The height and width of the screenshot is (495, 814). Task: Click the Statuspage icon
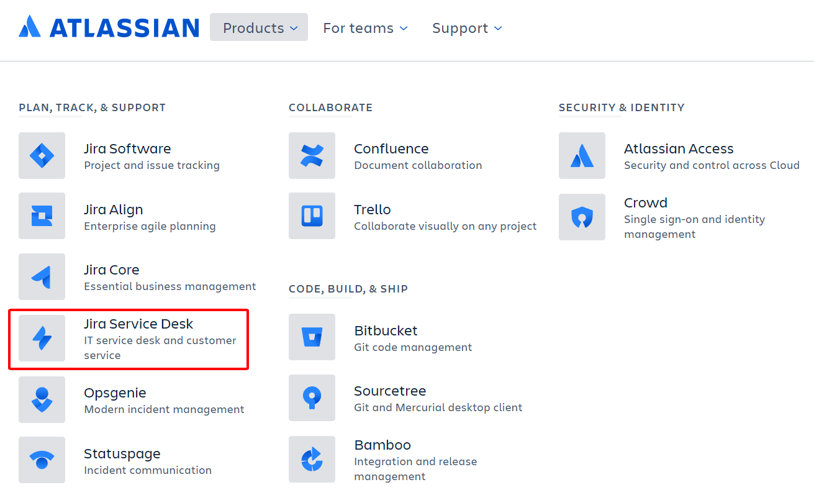42,460
